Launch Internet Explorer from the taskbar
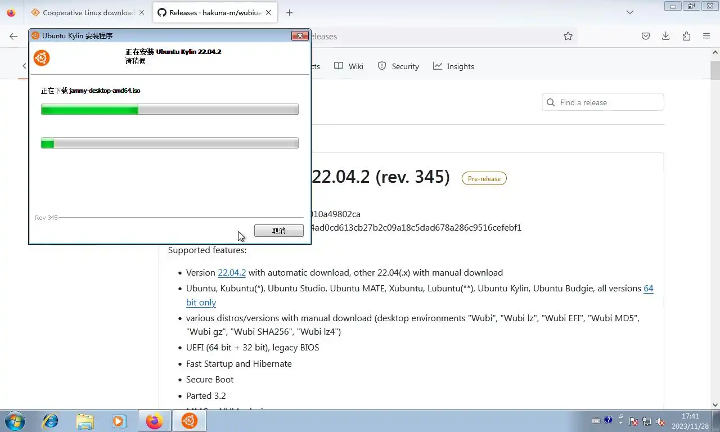This screenshot has height=432, width=720. [x=51, y=421]
